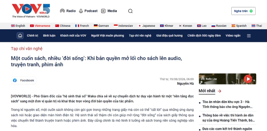Open the Podcast section
This screenshot has height=131, width=267.
[88, 11]
